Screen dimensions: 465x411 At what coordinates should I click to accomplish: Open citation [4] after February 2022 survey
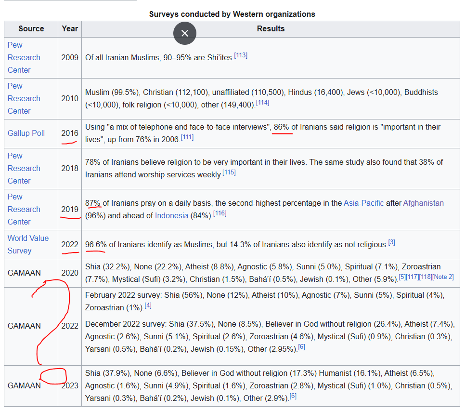148,305
